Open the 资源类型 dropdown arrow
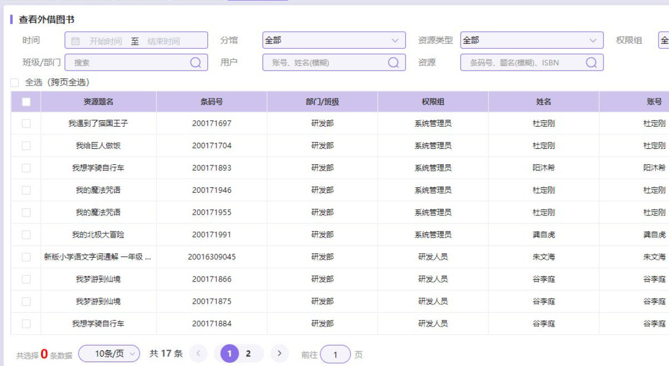Screen dimensions: 669x366 [594, 40]
